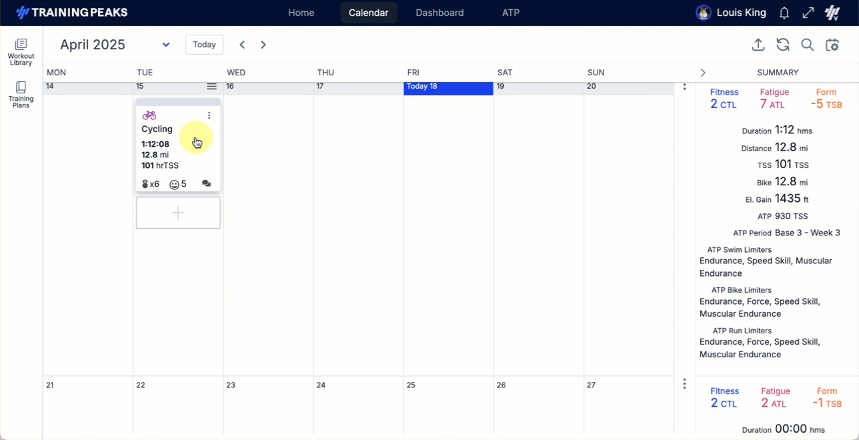Collapse the Summary panel chevron
The width and height of the screenshot is (859, 440).
pos(702,73)
